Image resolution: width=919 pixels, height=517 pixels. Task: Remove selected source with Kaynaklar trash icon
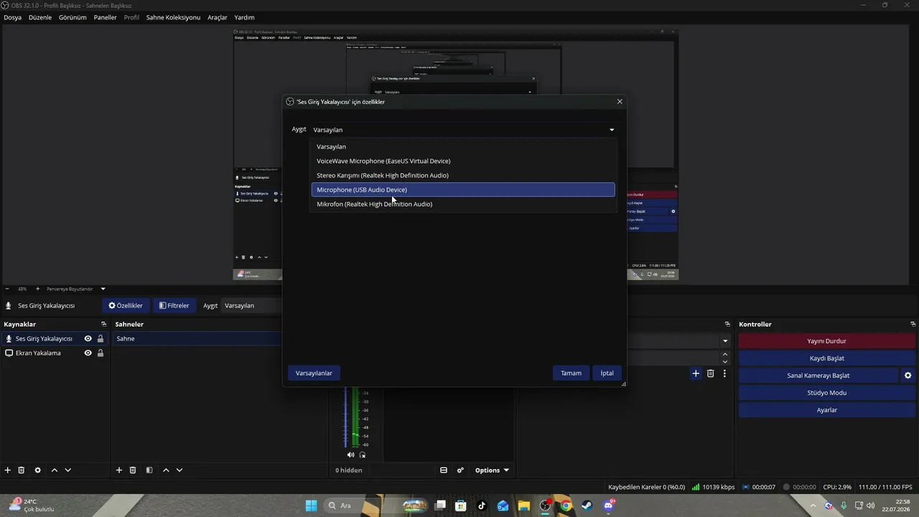tap(22, 470)
